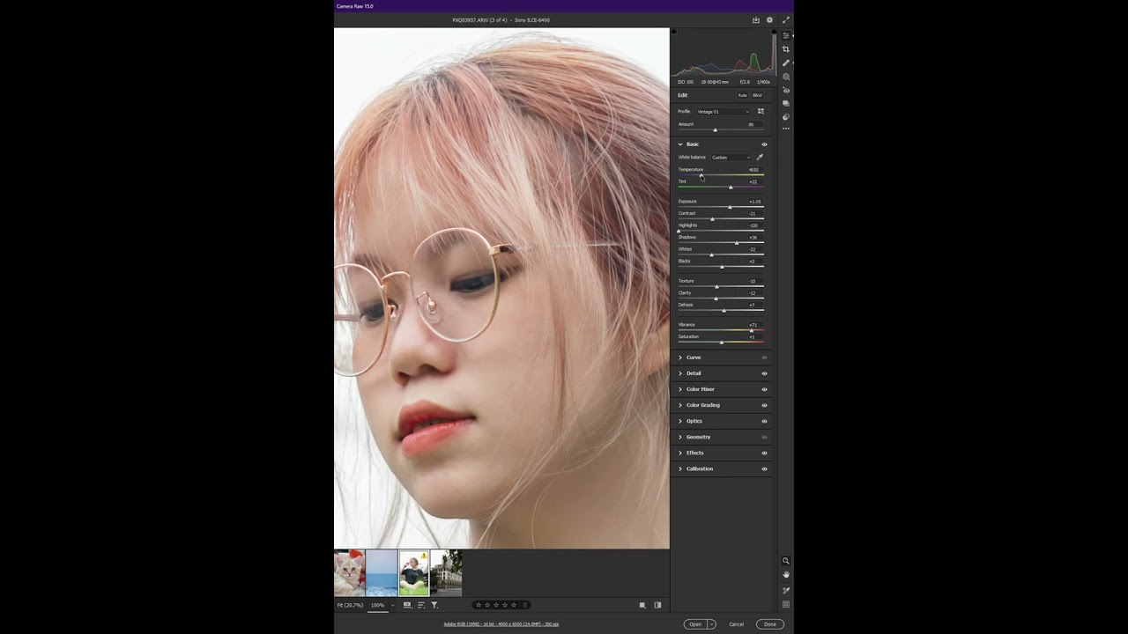Select the Red Eye removal tool

click(x=786, y=90)
